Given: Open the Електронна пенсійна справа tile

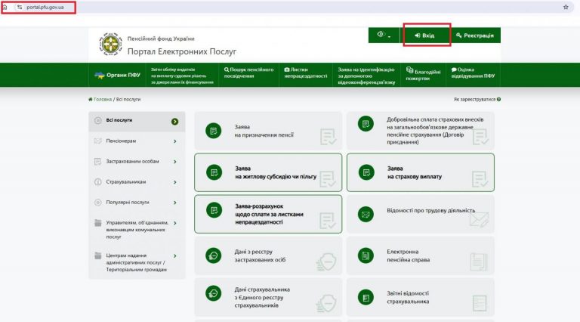Looking at the screenshot, I should [x=420, y=256].
